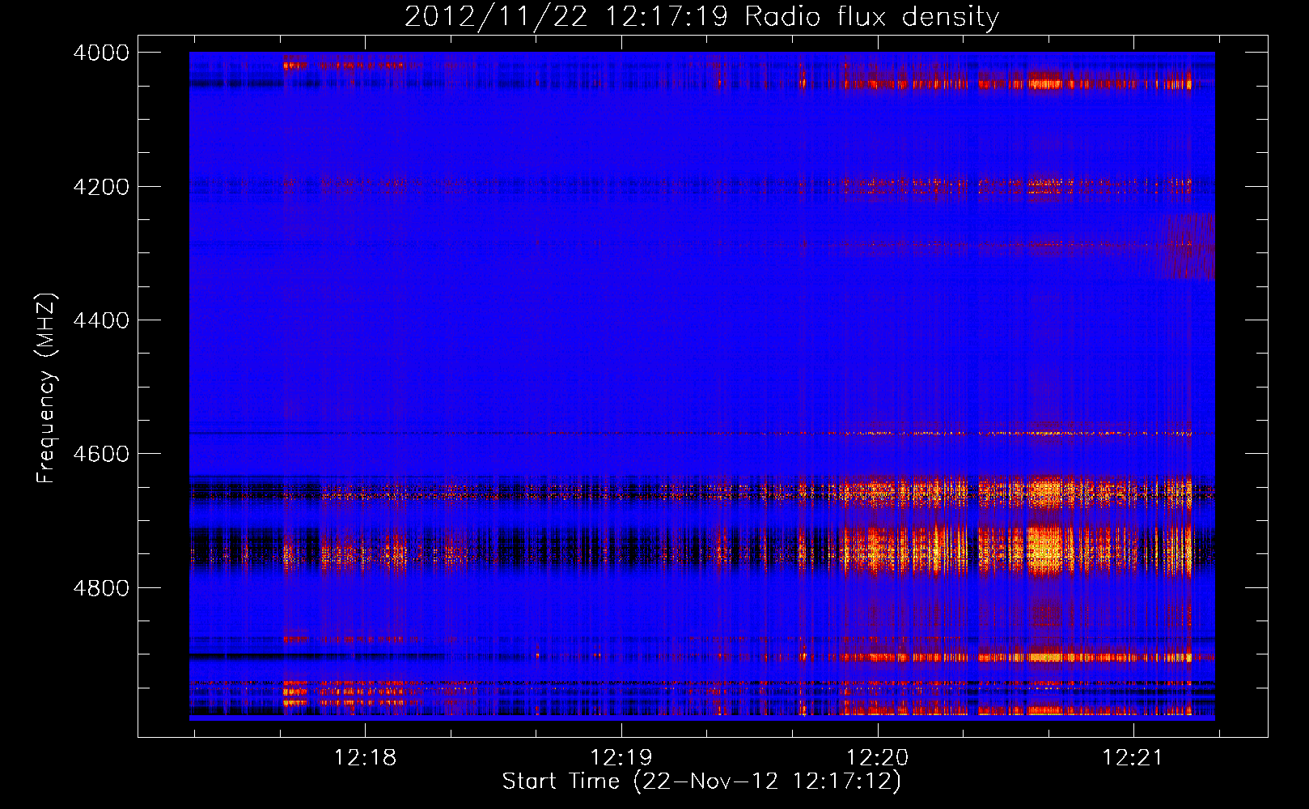The width and height of the screenshot is (1309, 809).
Task: Click the plot title '2012/11/22 12:17:19 Radio flux density'
Action: (701, 16)
